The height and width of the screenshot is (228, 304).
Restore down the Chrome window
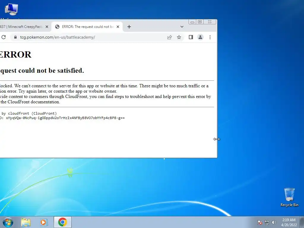(x=200, y=22)
